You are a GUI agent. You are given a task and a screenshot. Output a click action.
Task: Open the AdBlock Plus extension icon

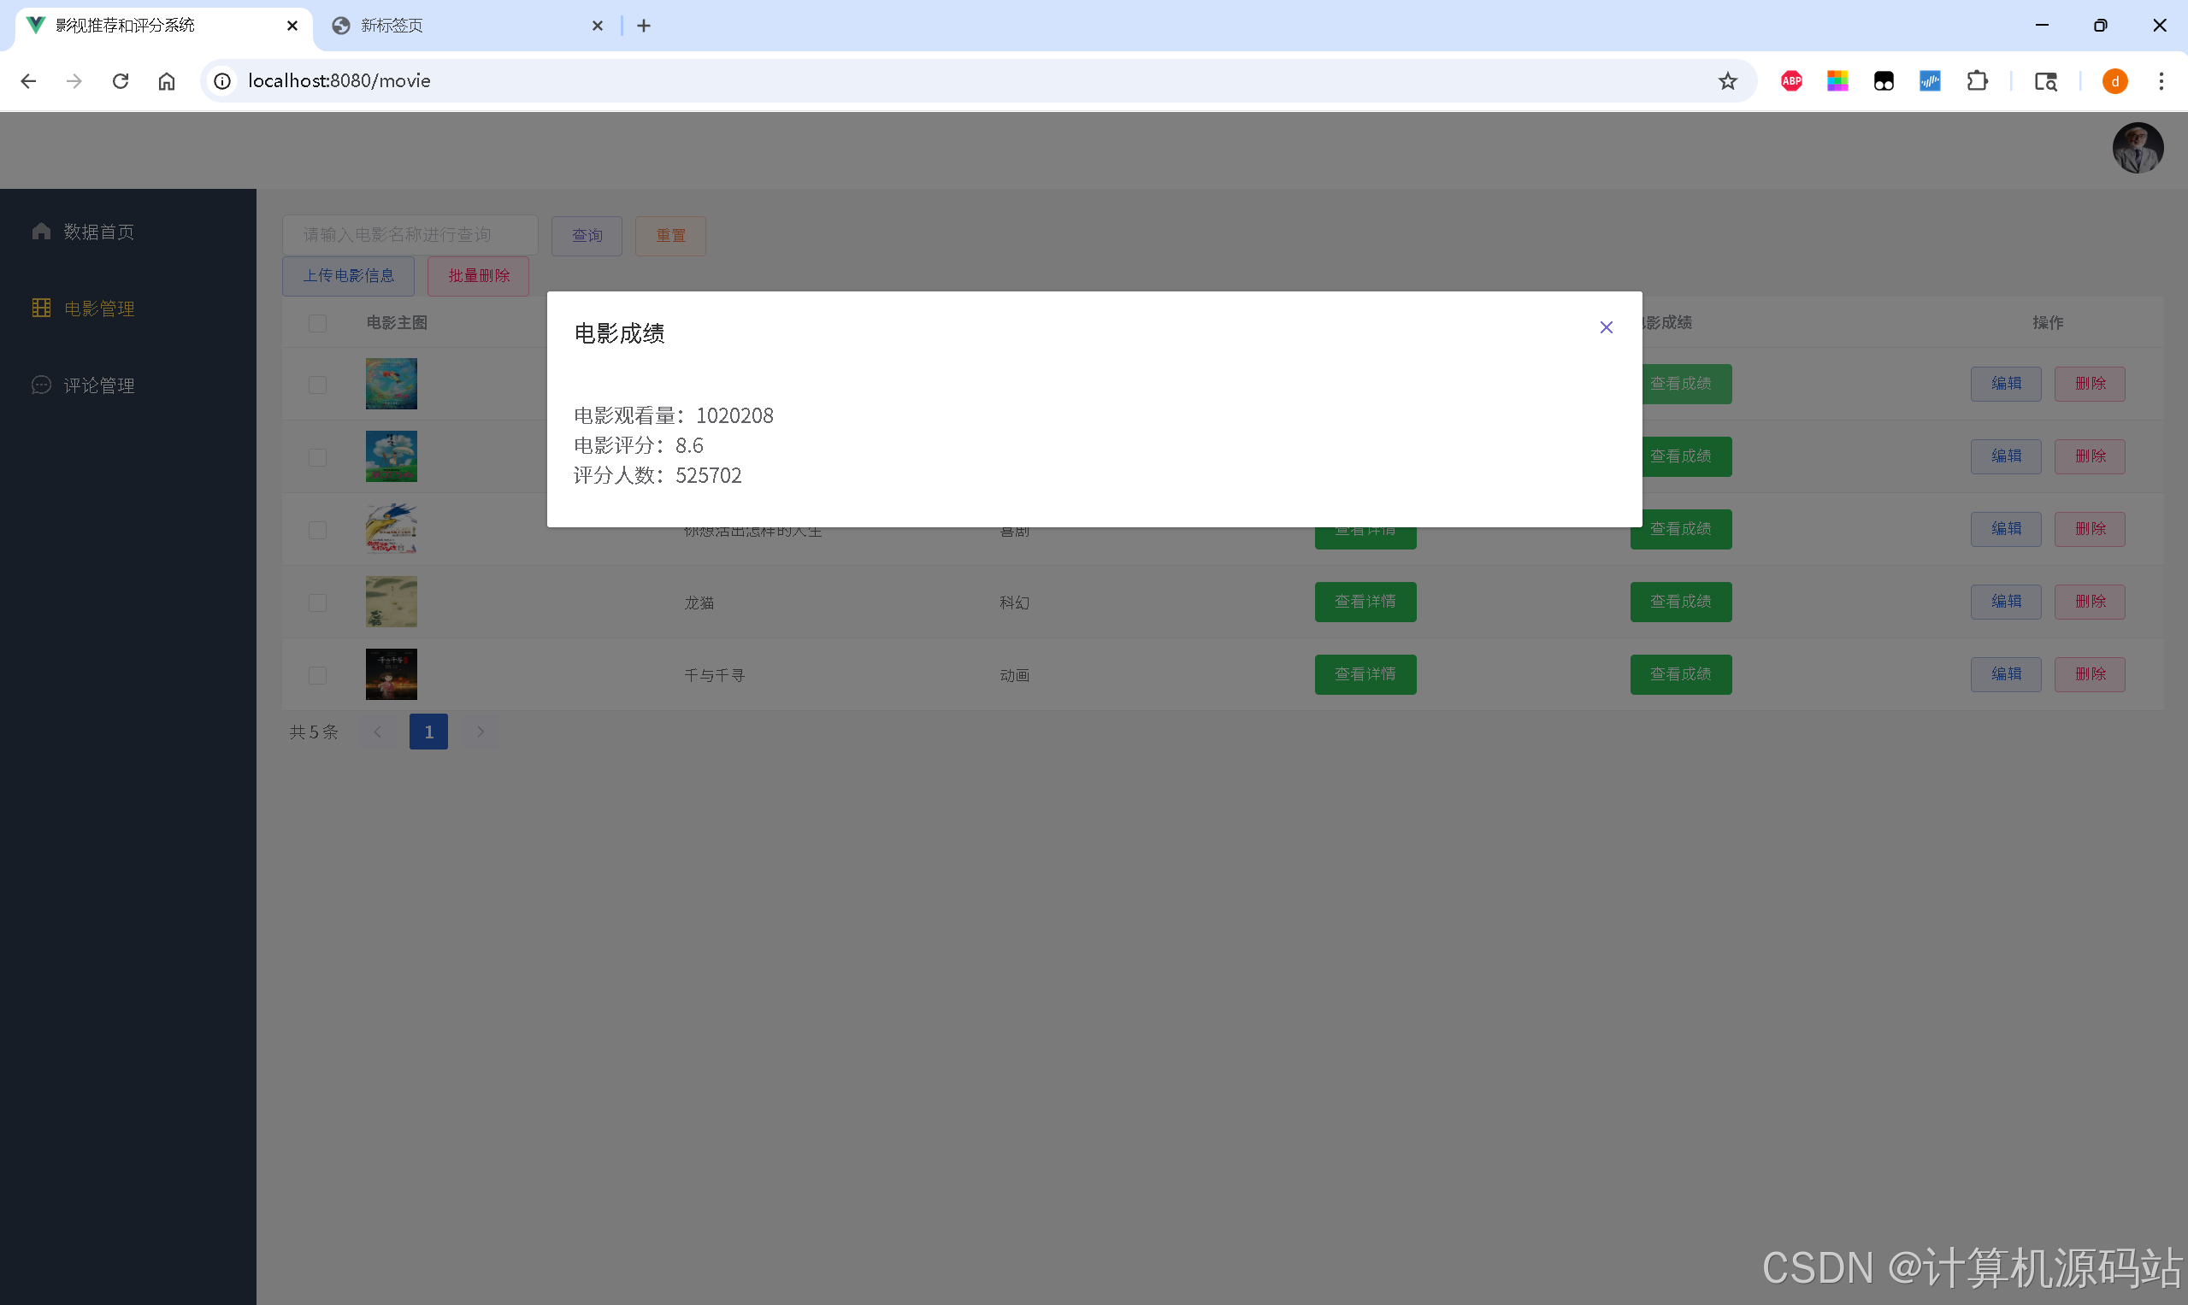[x=1791, y=81]
